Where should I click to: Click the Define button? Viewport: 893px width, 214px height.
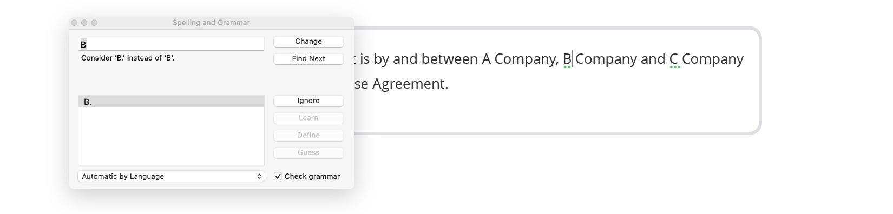coord(308,136)
